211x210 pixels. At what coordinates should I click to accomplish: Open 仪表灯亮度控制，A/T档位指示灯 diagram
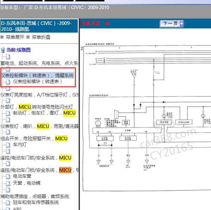click(39, 95)
